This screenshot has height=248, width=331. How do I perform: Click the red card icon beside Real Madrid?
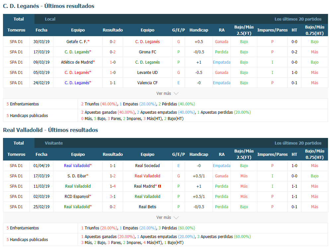tap(160, 186)
